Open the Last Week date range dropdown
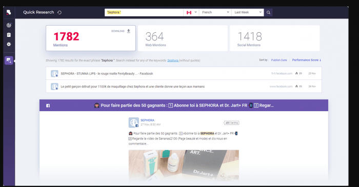The width and height of the screenshot is (359, 187). coord(248,12)
